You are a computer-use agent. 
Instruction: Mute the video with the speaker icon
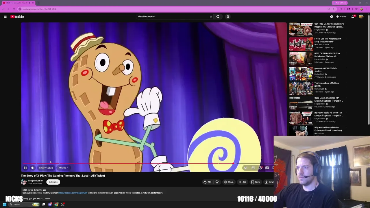click(x=33, y=168)
